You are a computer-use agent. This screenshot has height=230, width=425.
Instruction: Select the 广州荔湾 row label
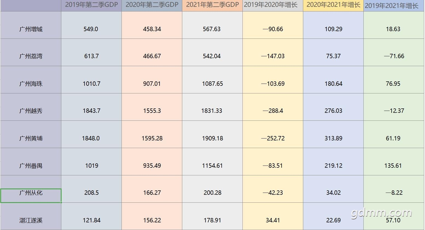(x=31, y=52)
